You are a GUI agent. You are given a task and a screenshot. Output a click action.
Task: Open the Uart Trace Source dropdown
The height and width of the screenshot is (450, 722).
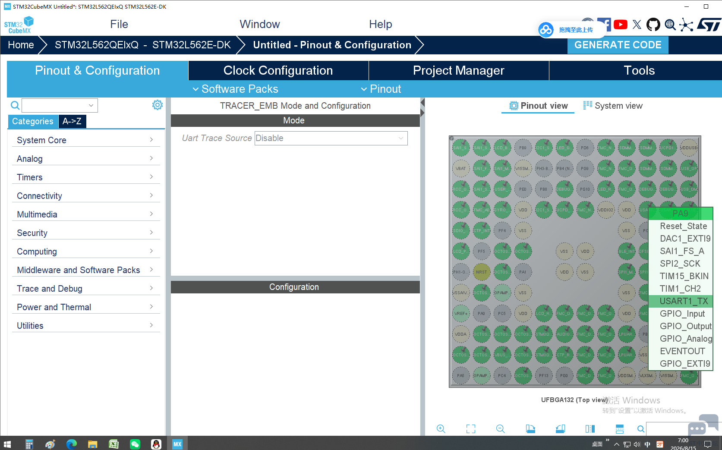331,138
